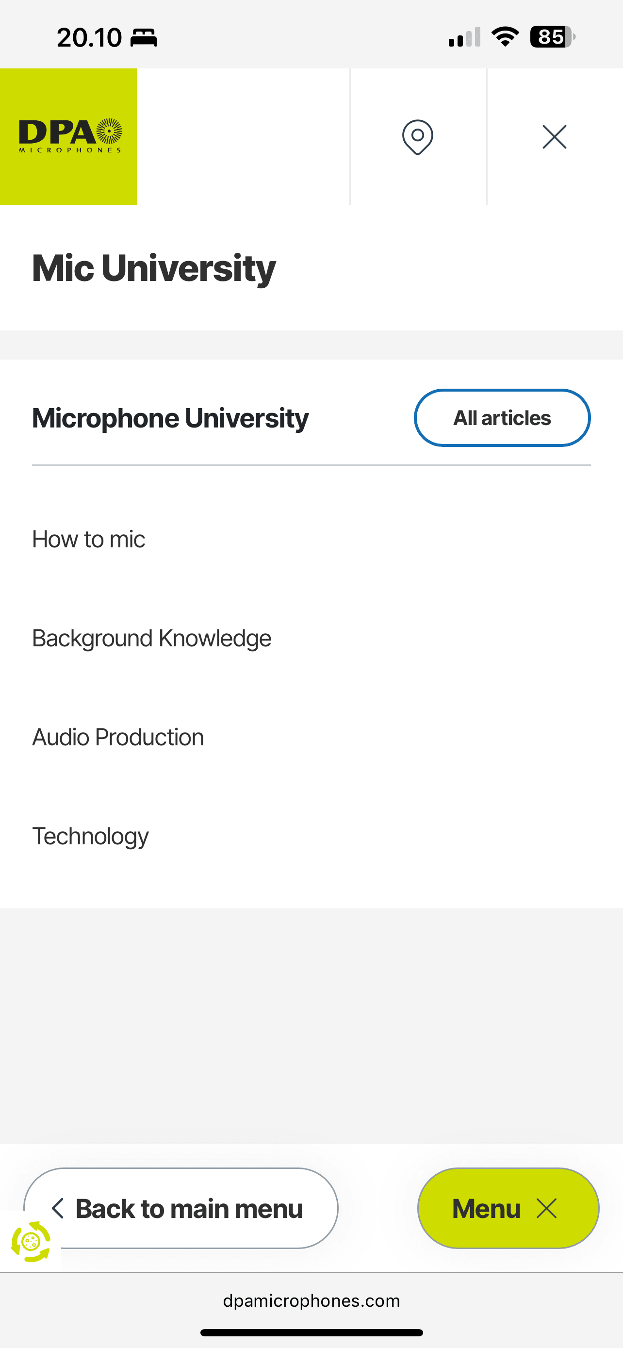Collapse the yellow Menu button

(508, 1208)
